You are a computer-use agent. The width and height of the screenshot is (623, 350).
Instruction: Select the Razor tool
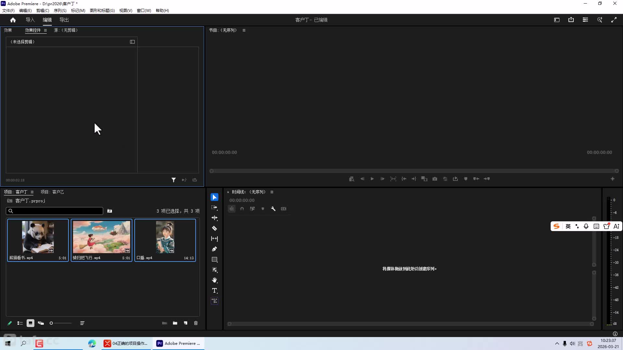pos(214,228)
